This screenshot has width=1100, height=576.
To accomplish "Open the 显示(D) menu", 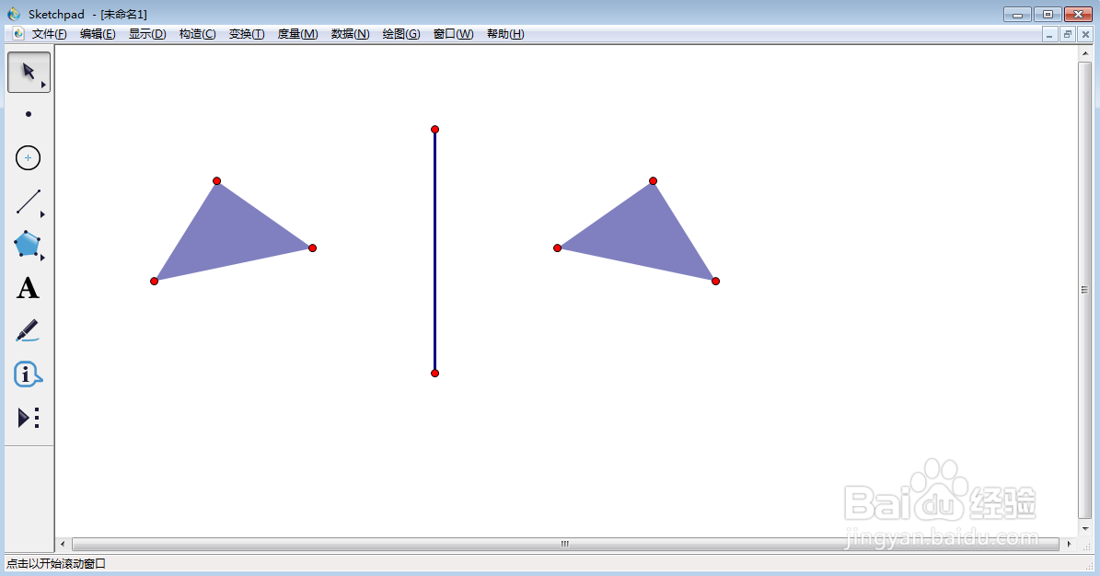I will tap(147, 34).
